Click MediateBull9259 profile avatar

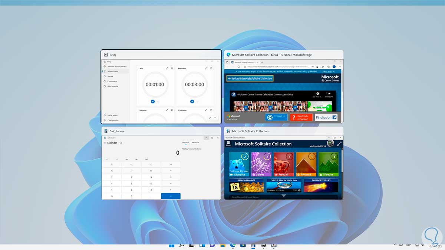pyautogui.click(x=330, y=144)
